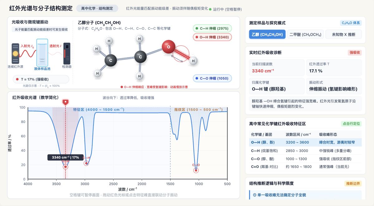Click the 3340 cm⁻¹ scan wavenumber value

[263, 71]
